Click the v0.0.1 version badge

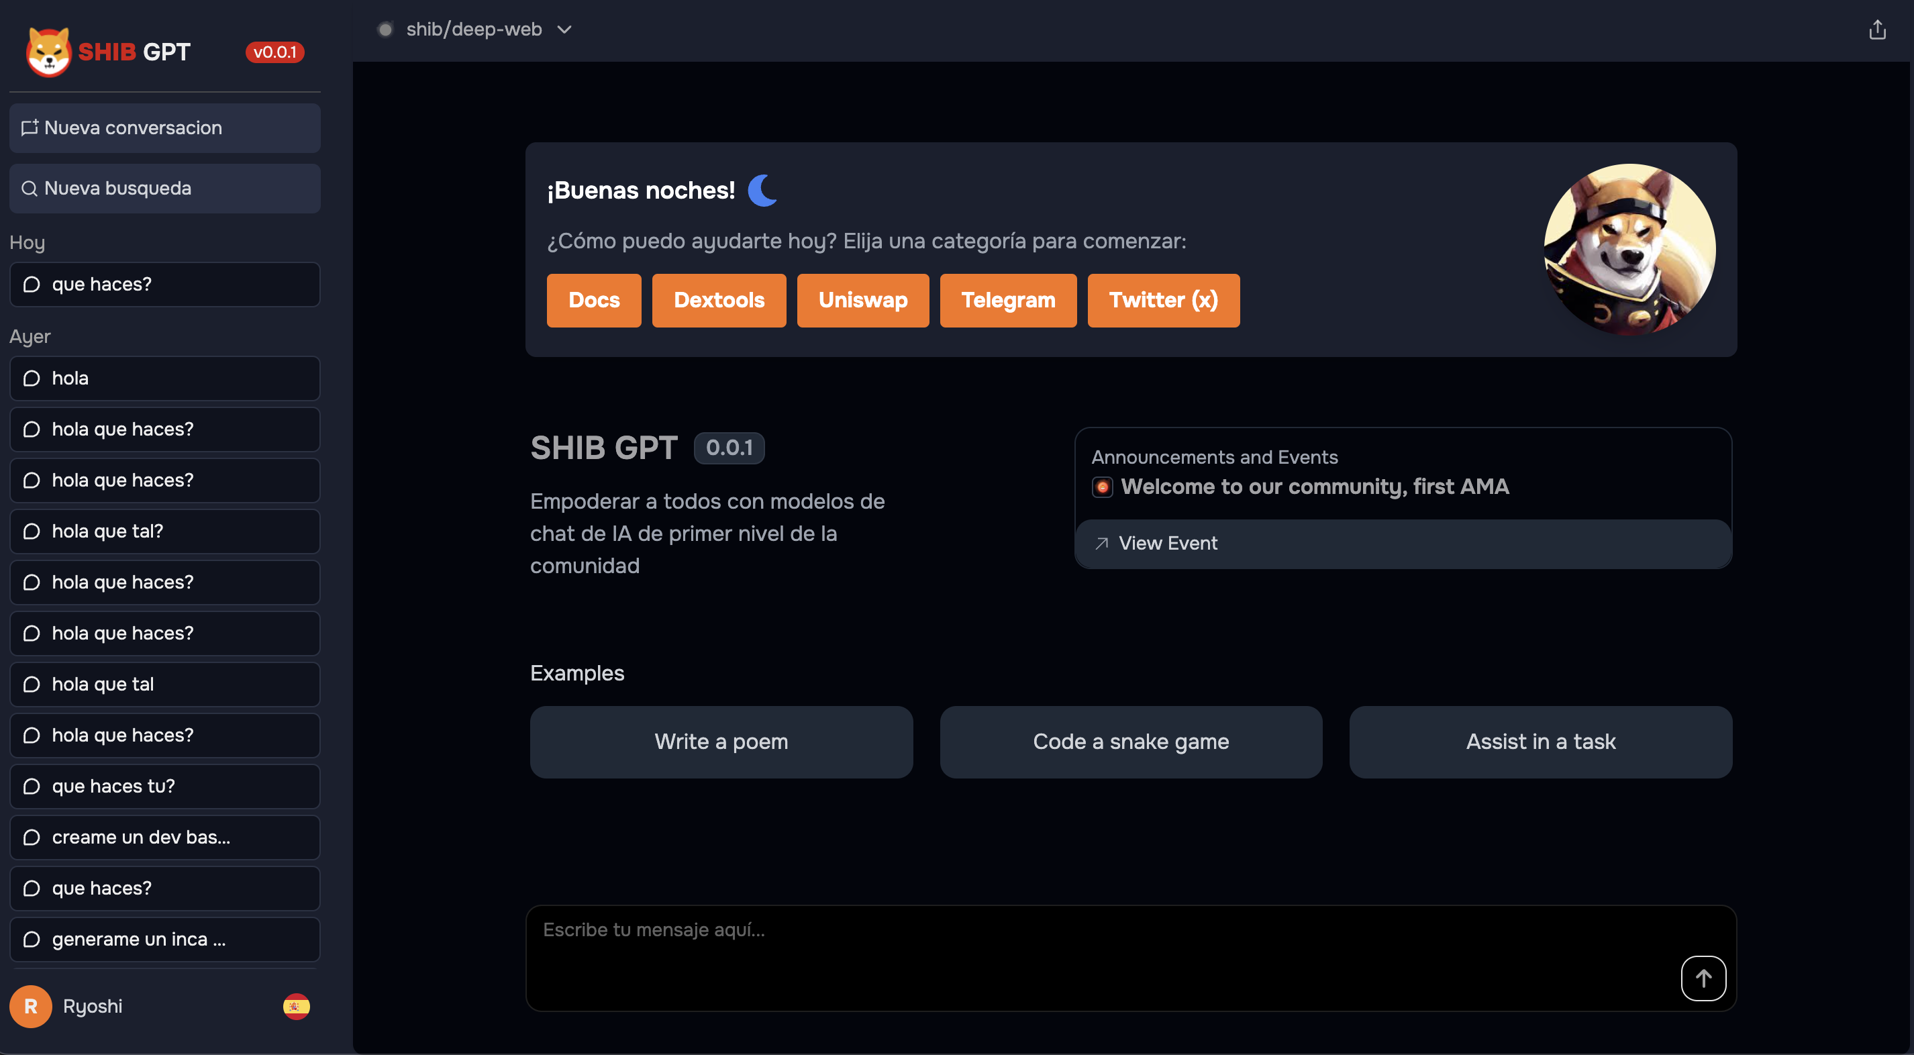coord(275,52)
